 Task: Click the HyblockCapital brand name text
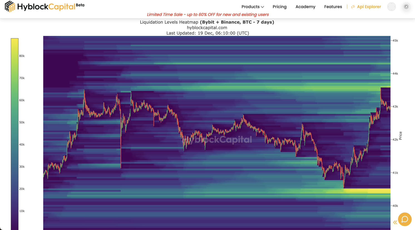(x=46, y=7)
